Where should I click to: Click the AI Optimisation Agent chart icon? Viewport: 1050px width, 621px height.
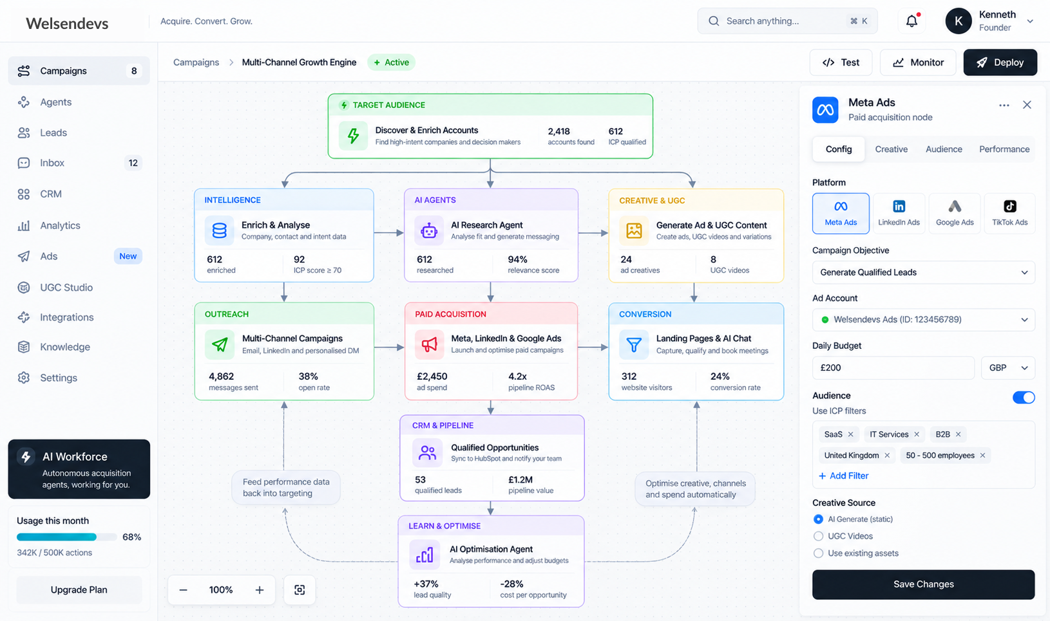coord(425,555)
